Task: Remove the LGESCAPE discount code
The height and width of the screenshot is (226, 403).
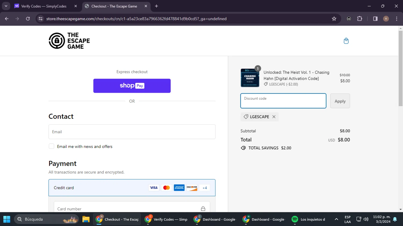Action: coord(274,117)
